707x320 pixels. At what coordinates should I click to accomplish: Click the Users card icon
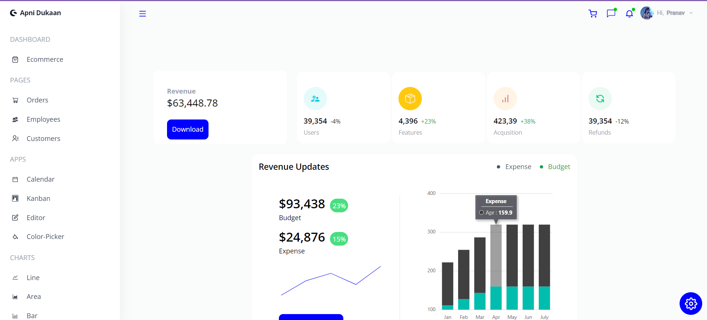315,99
